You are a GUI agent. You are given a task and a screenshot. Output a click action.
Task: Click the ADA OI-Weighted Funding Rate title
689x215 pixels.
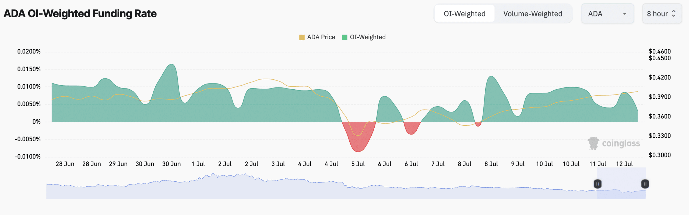tap(80, 14)
